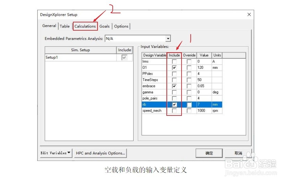Select the gamma variable name
The image size is (293, 183).
[x=148, y=92]
